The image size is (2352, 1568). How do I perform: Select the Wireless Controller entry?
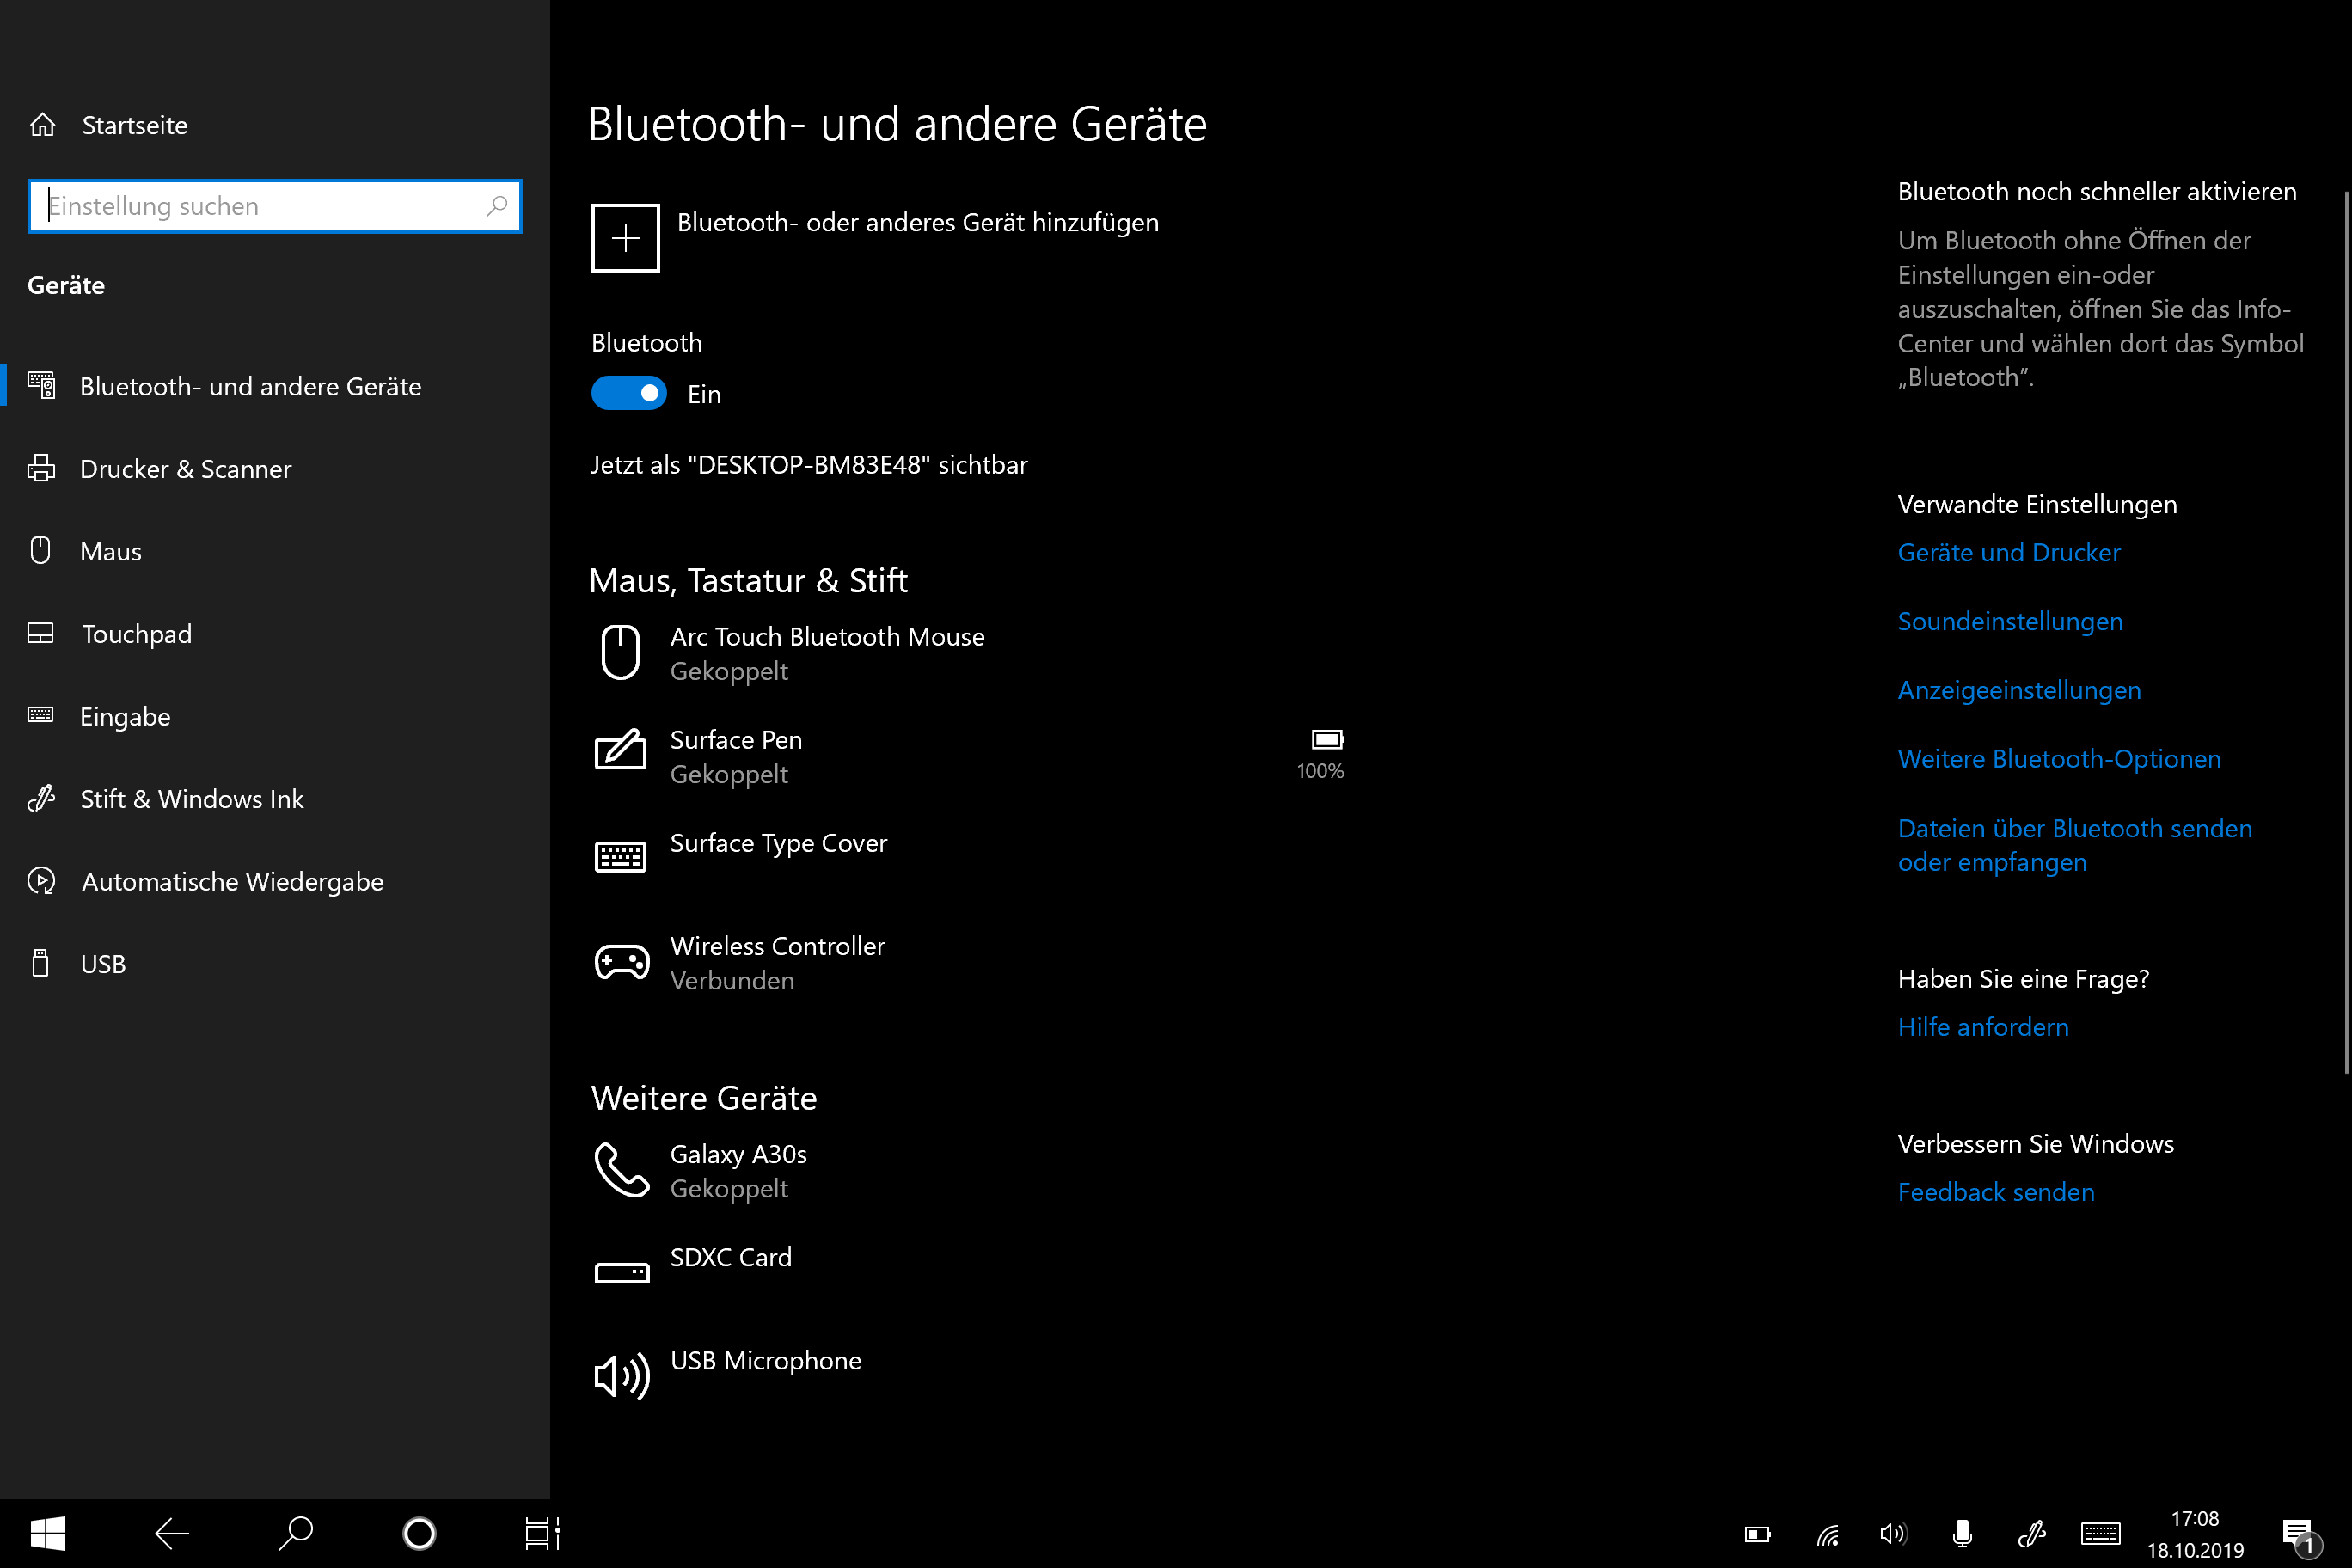[x=970, y=962]
